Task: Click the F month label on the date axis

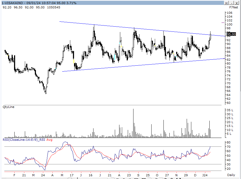Action: coord(14,175)
